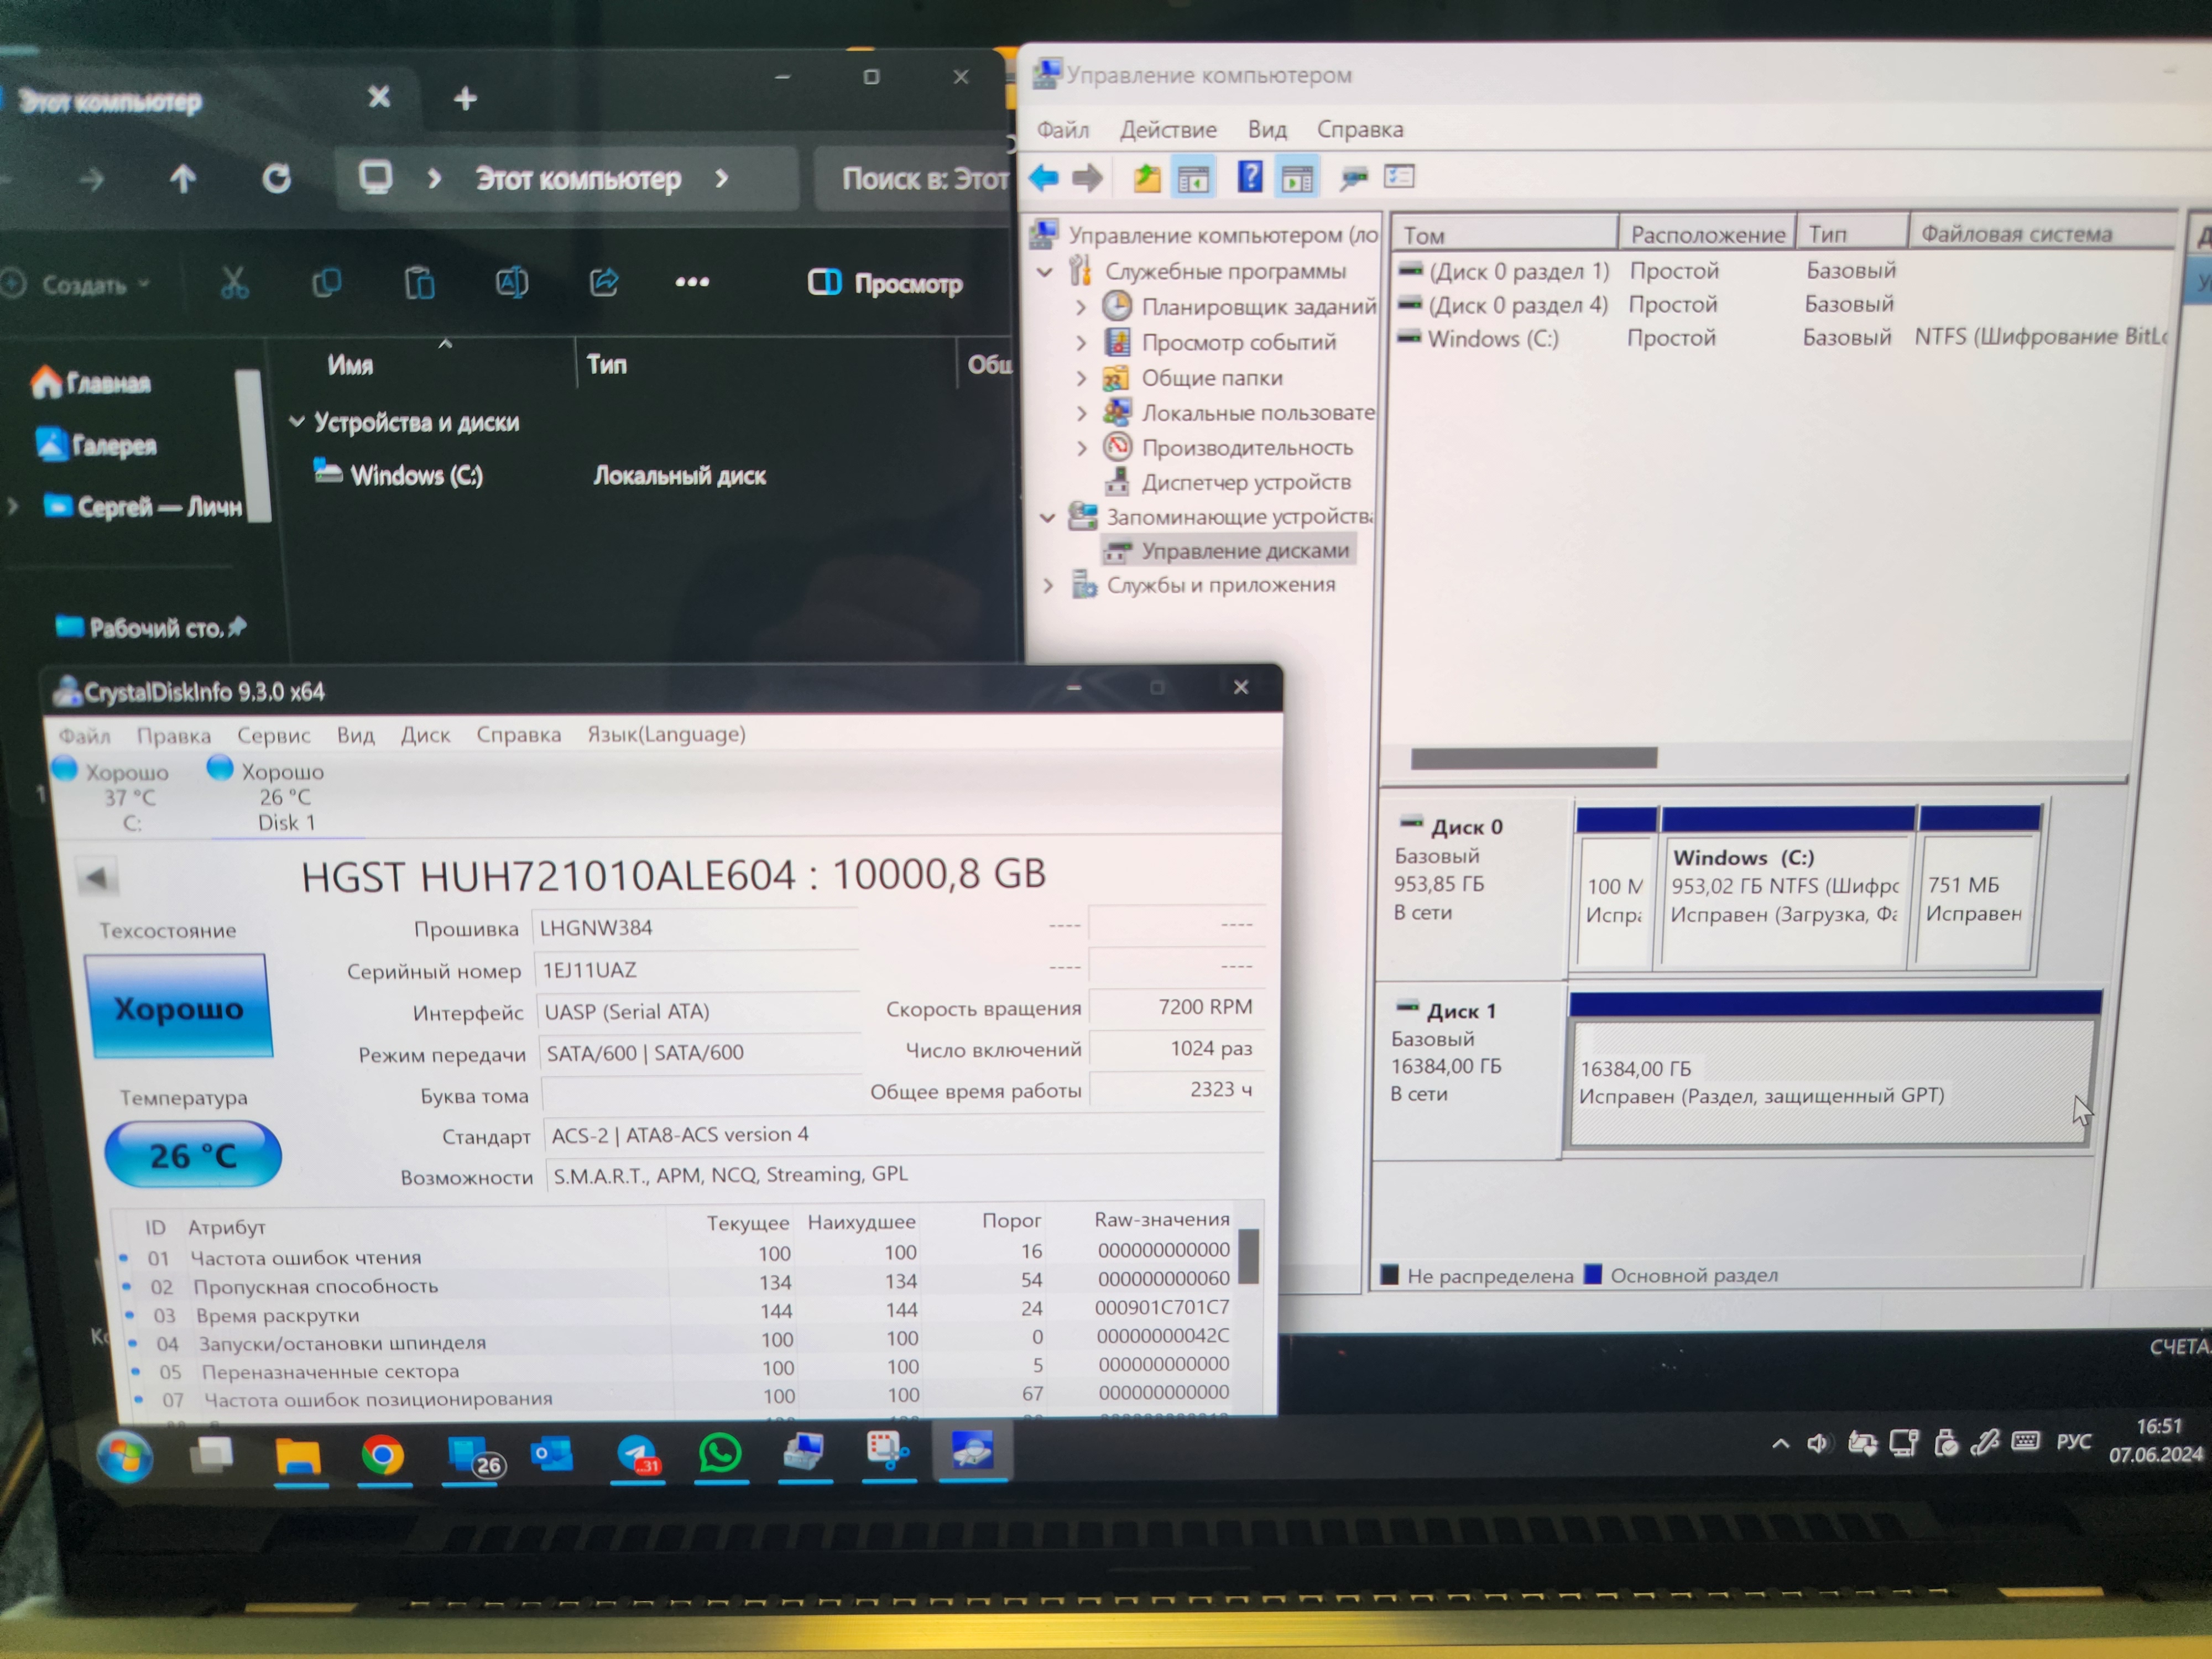Click the refresh icon in File Explorer
2212x1659 pixels.
[277, 179]
